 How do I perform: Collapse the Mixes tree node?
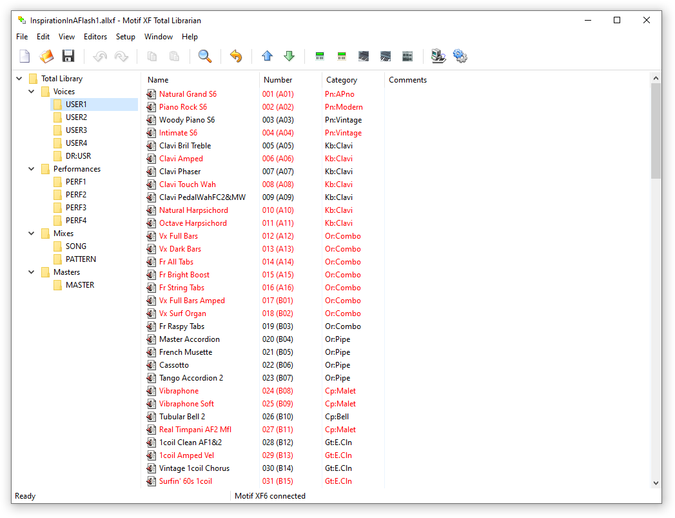pyautogui.click(x=32, y=234)
